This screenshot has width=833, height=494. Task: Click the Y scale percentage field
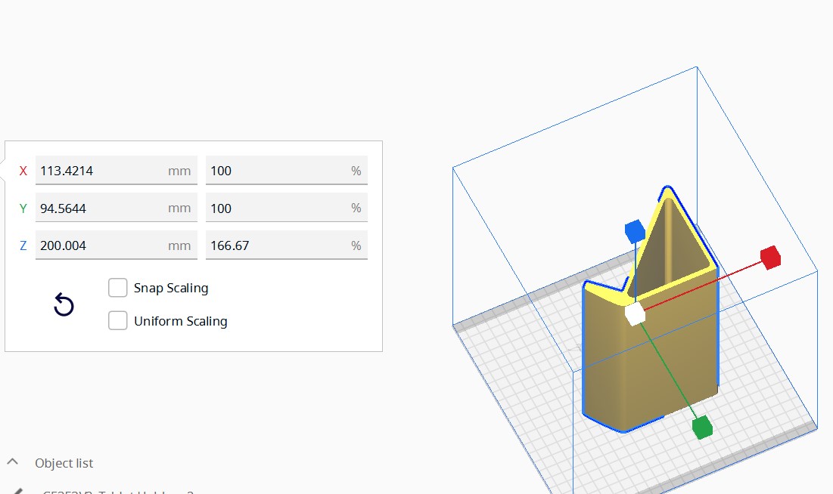(276, 208)
